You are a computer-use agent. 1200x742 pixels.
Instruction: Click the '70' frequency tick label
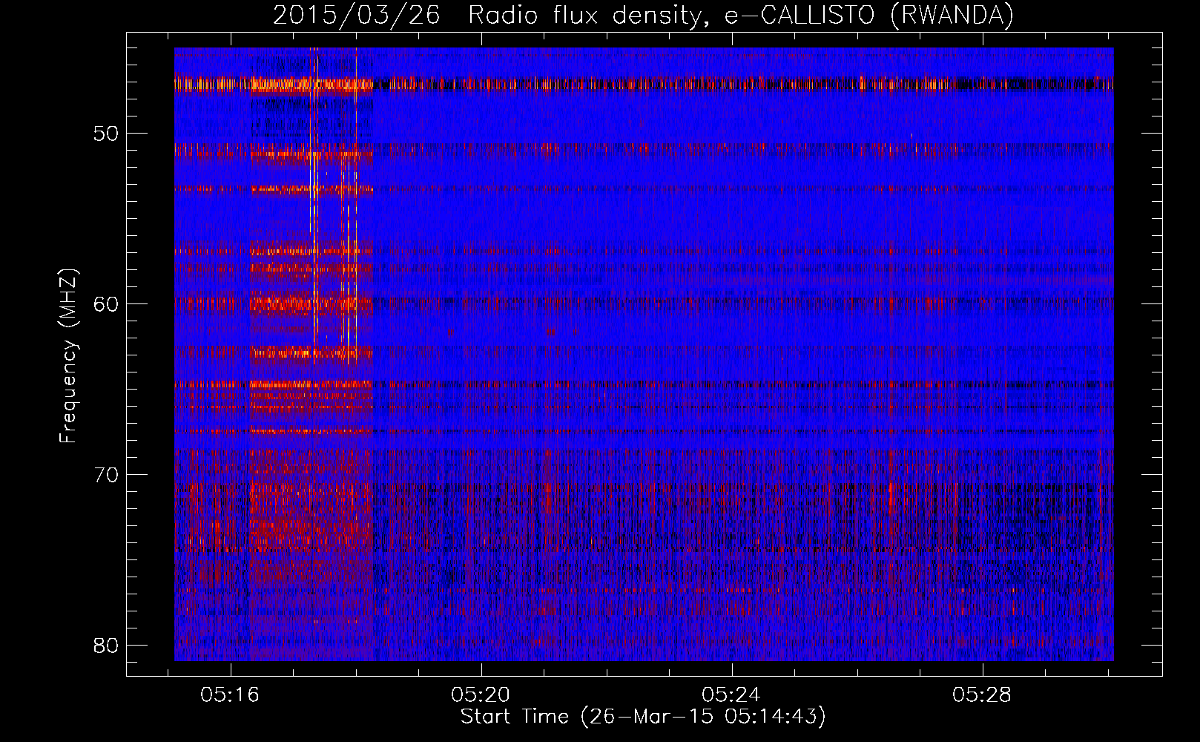pos(107,475)
